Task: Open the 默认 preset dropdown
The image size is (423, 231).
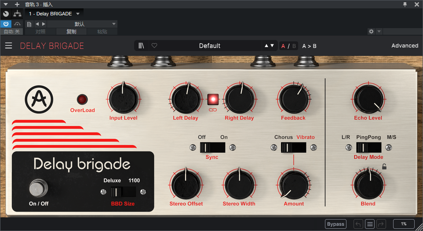Action: pyautogui.click(x=82, y=24)
